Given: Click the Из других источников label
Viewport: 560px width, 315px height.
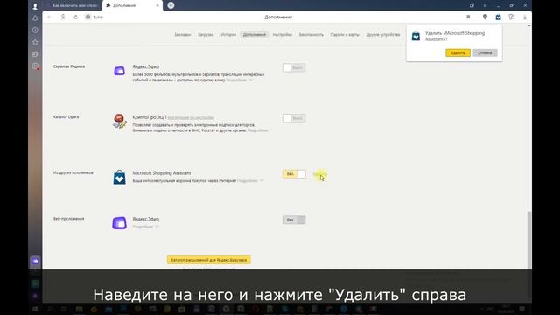Looking at the screenshot, I should 73,172.
